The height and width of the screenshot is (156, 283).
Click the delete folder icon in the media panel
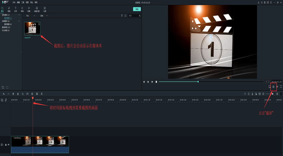point(7,87)
